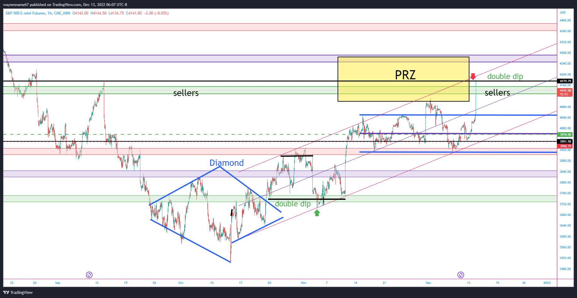Click the 3720.00 price axis label
Screen dimensions: 577x298
[565, 204]
